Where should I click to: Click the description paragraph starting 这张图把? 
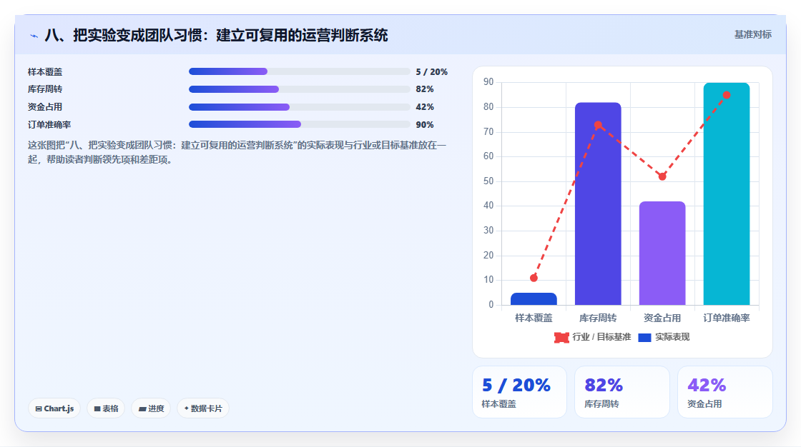point(237,153)
